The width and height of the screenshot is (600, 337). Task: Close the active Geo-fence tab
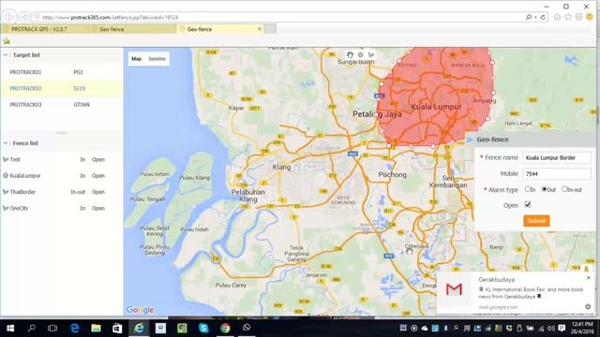point(260,29)
